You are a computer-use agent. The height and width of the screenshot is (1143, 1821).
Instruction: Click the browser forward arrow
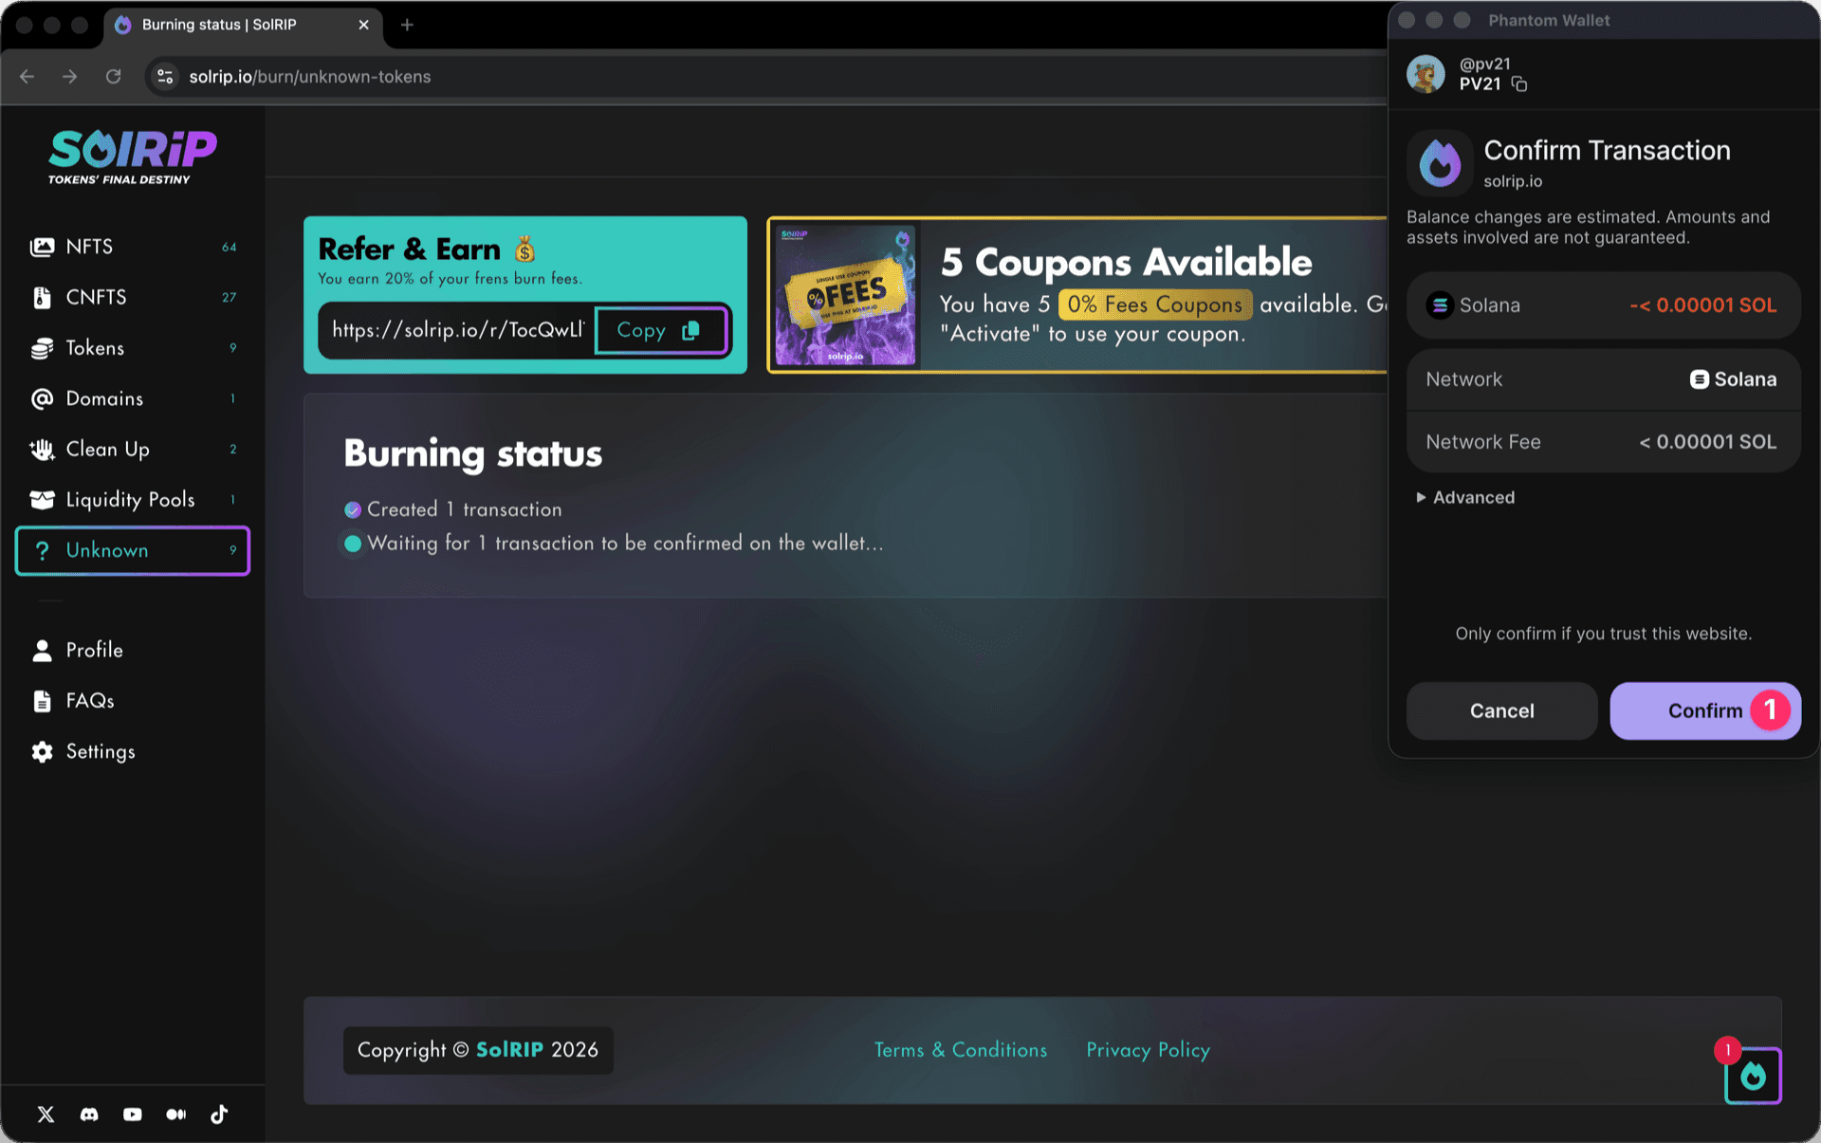pyautogui.click(x=69, y=77)
